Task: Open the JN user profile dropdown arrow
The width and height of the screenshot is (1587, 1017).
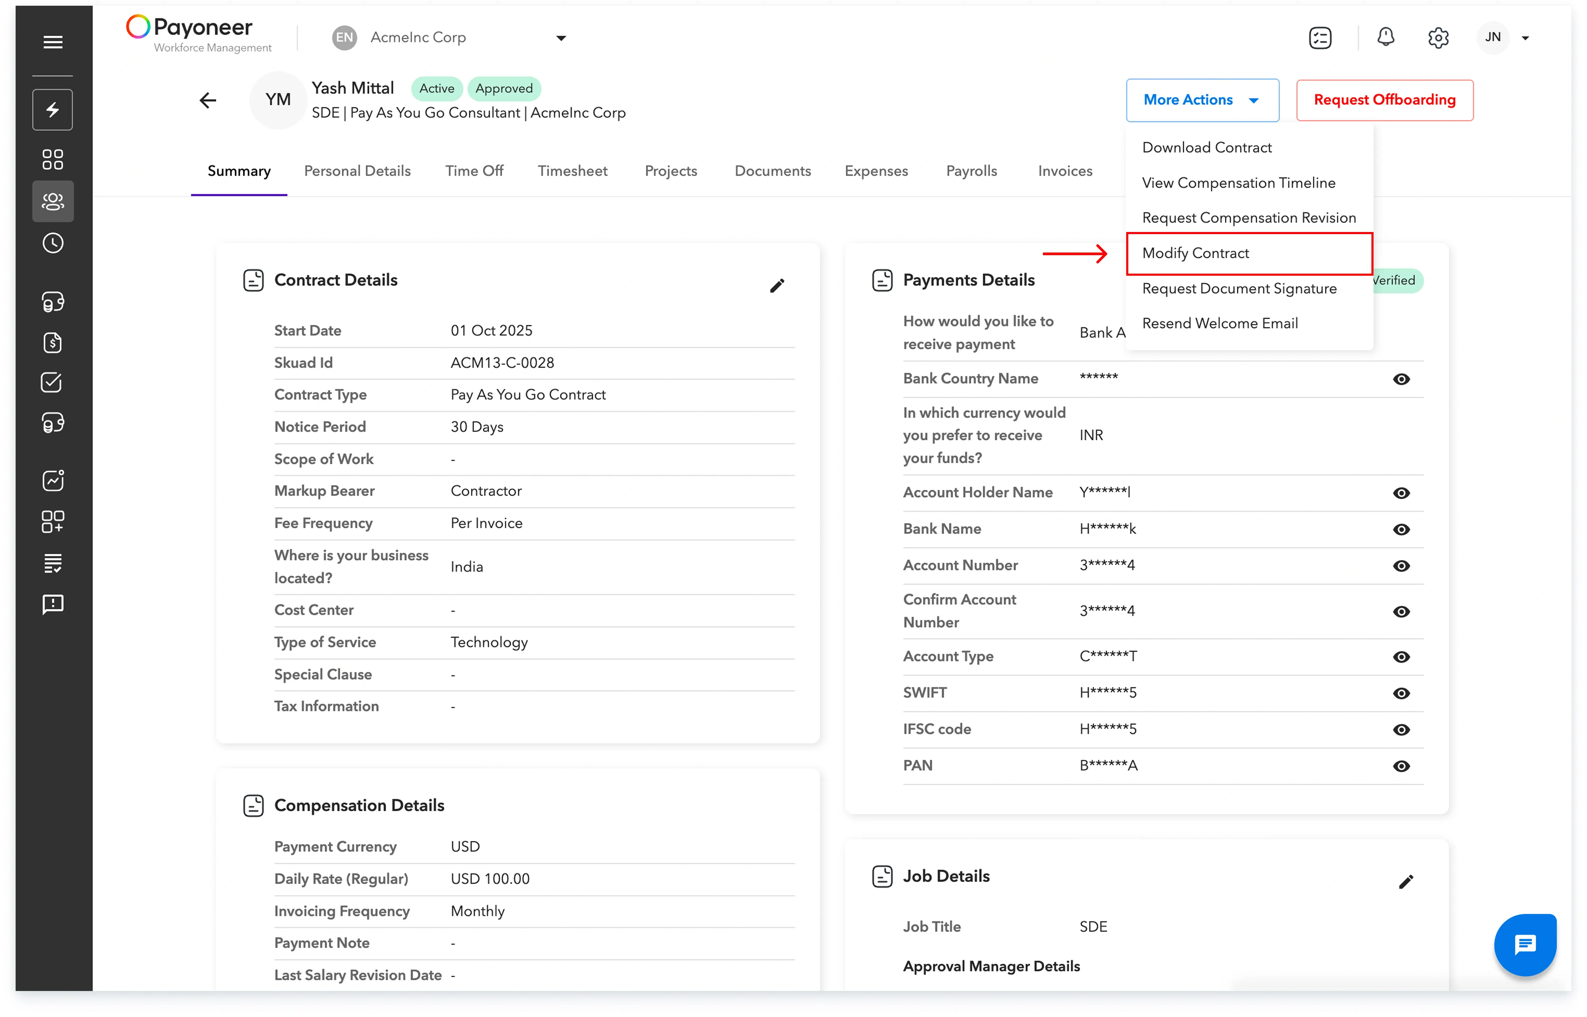Action: [1525, 38]
